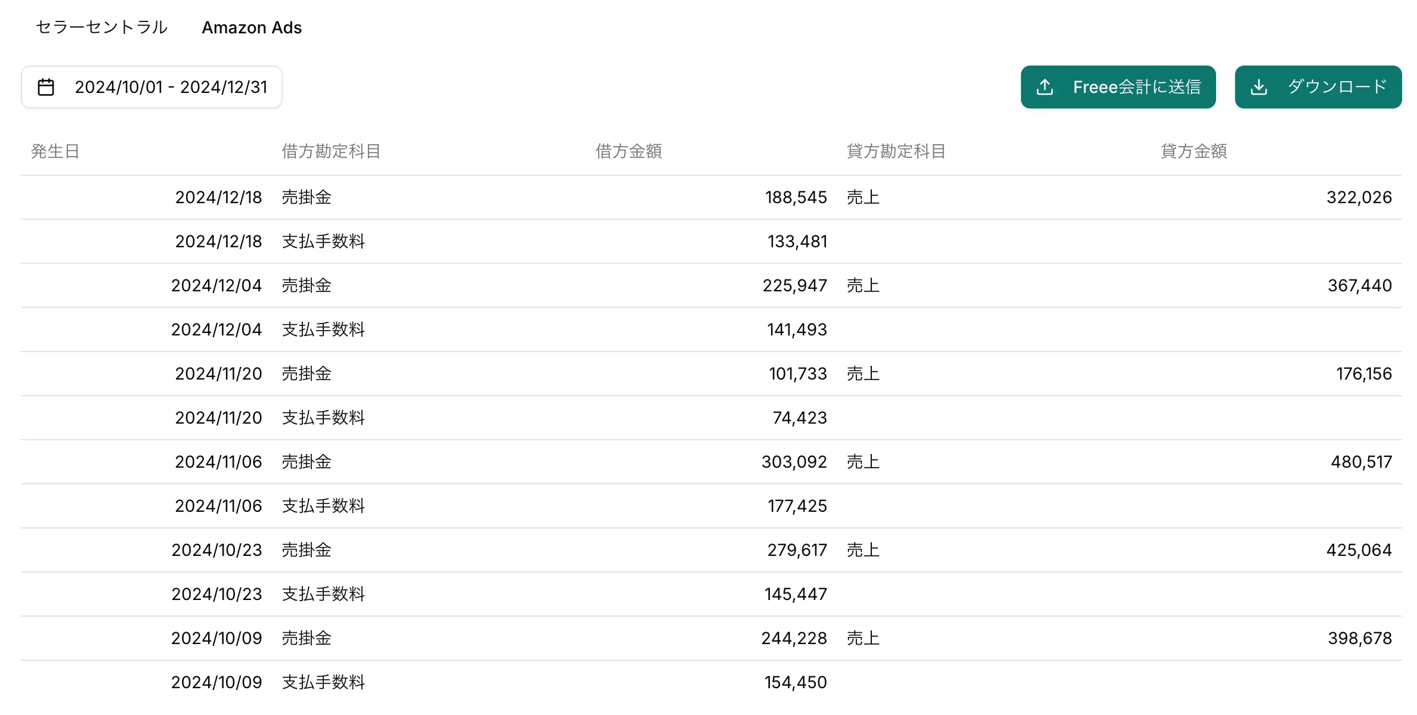Click the debit amount 154,450
1417x715 pixels.
pyautogui.click(x=796, y=682)
